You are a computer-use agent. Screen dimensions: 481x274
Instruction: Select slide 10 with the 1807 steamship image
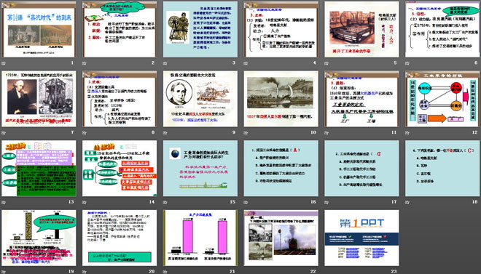[x=281, y=99]
